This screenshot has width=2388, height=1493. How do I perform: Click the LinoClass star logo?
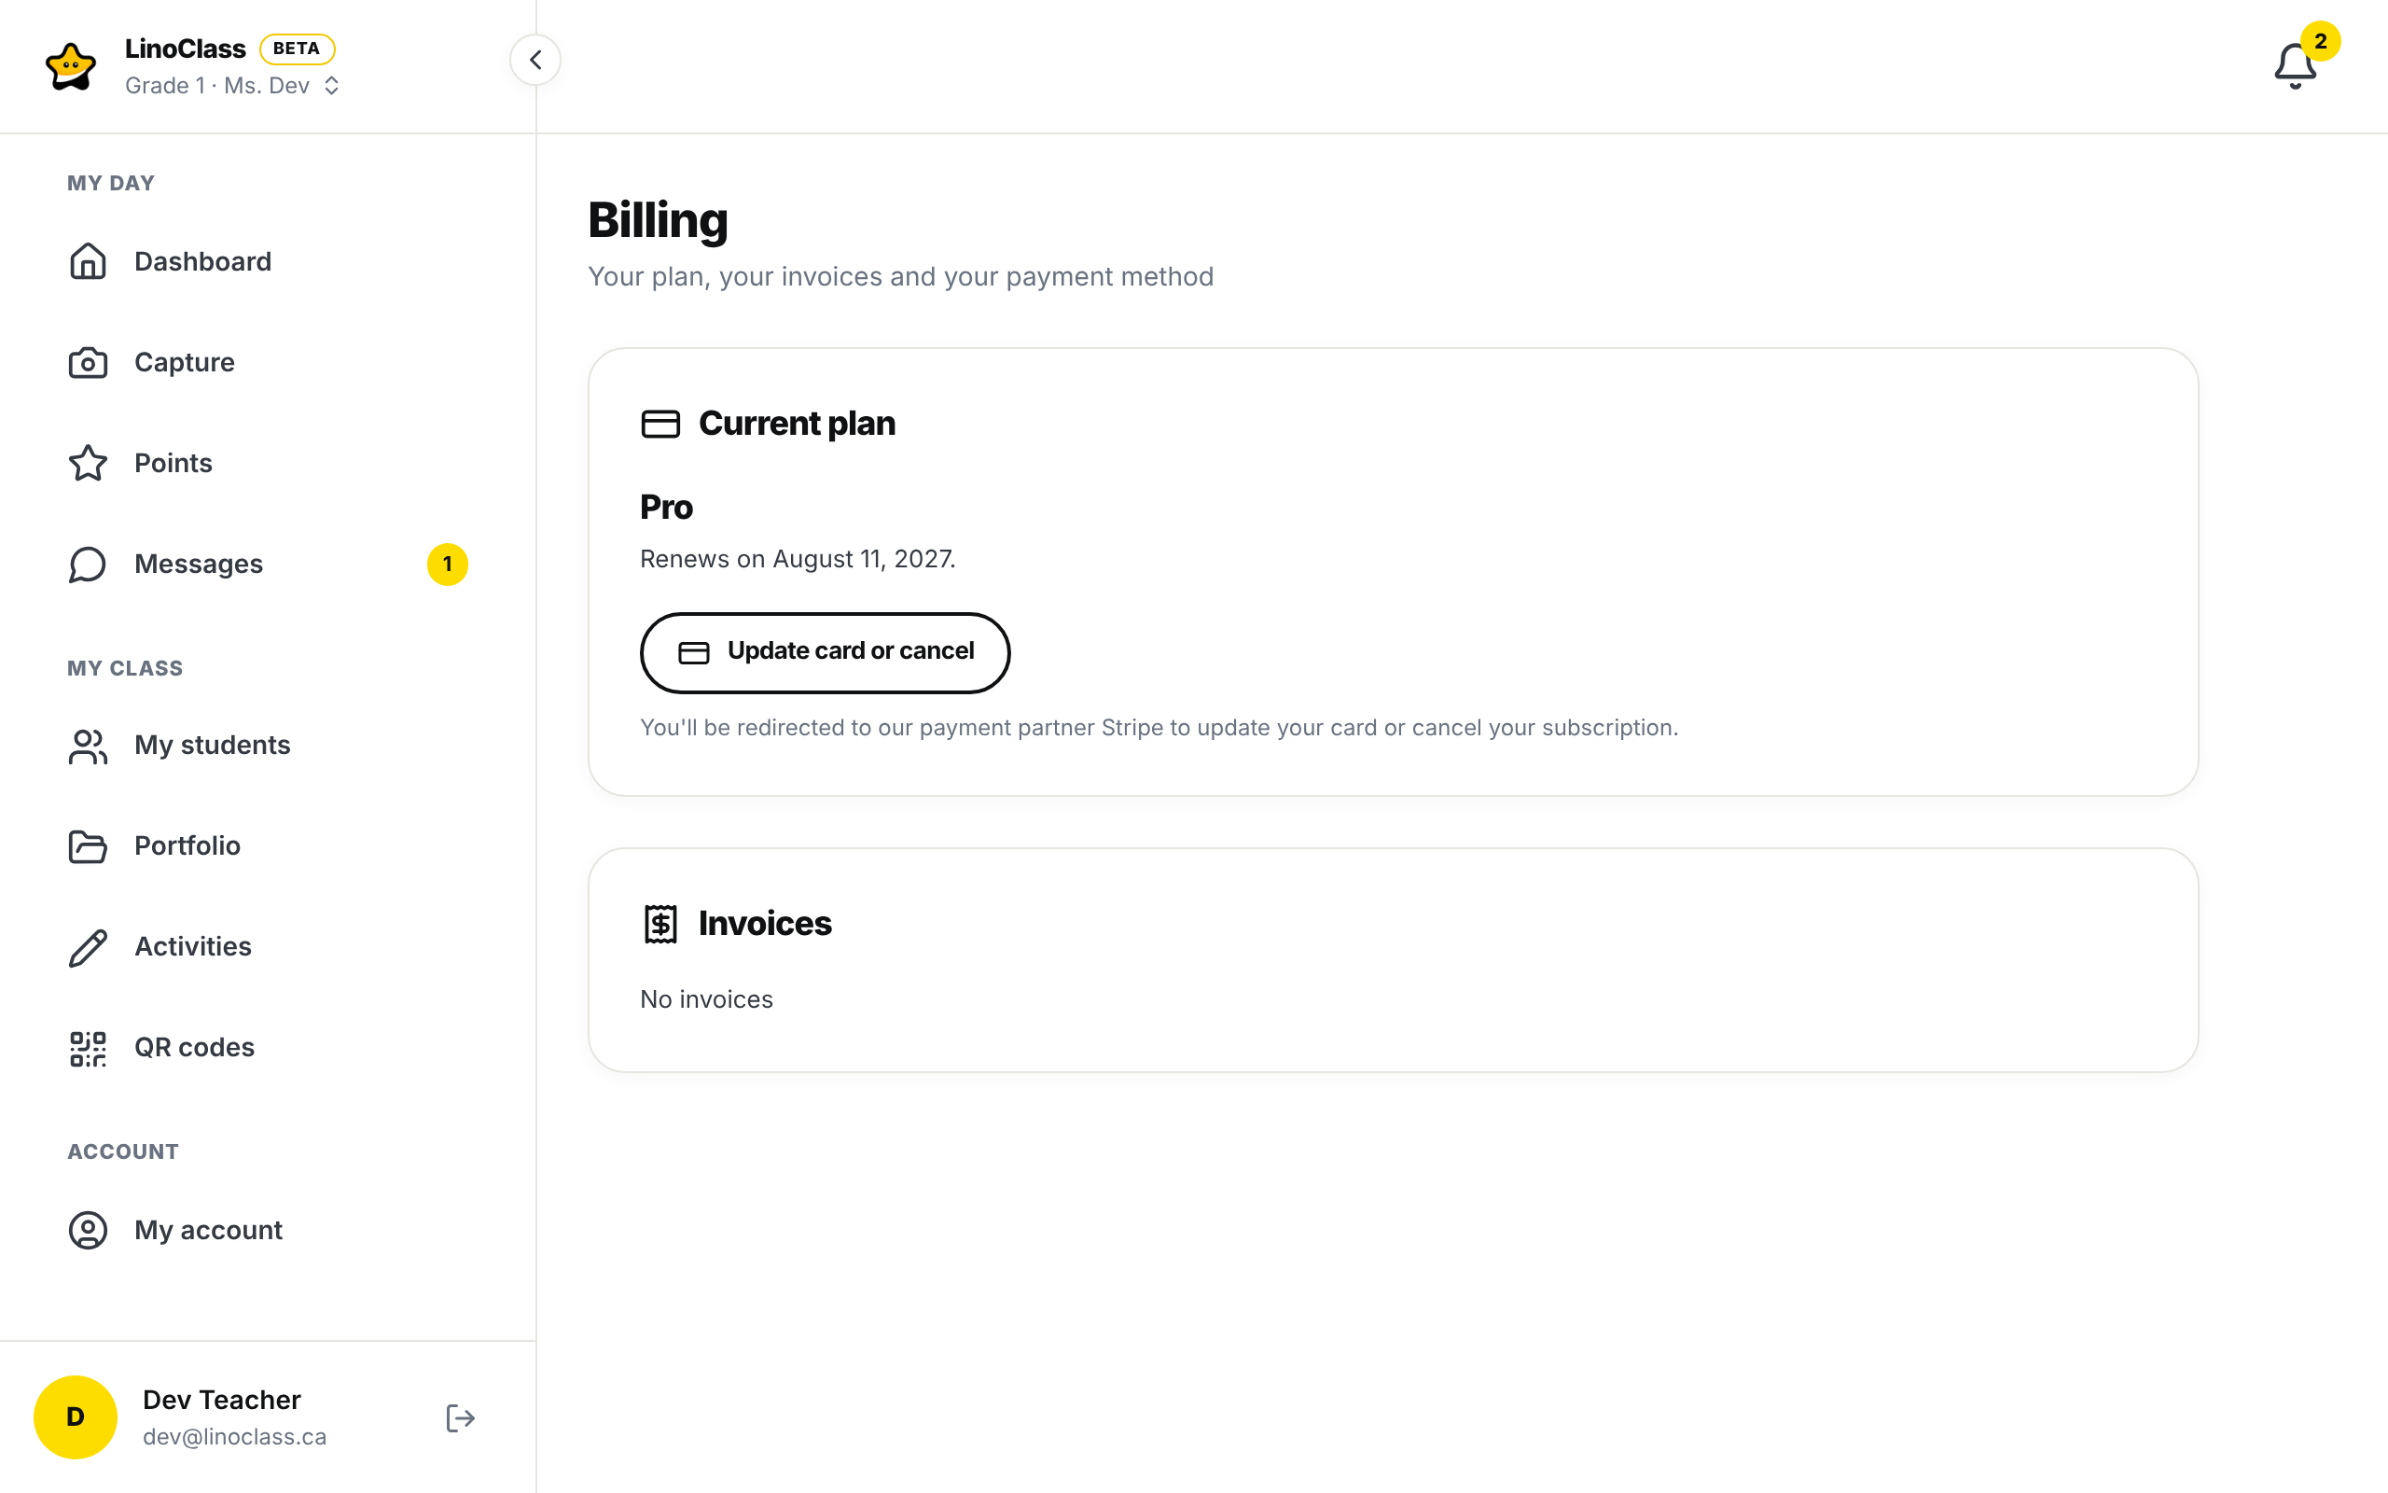point(71,66)
